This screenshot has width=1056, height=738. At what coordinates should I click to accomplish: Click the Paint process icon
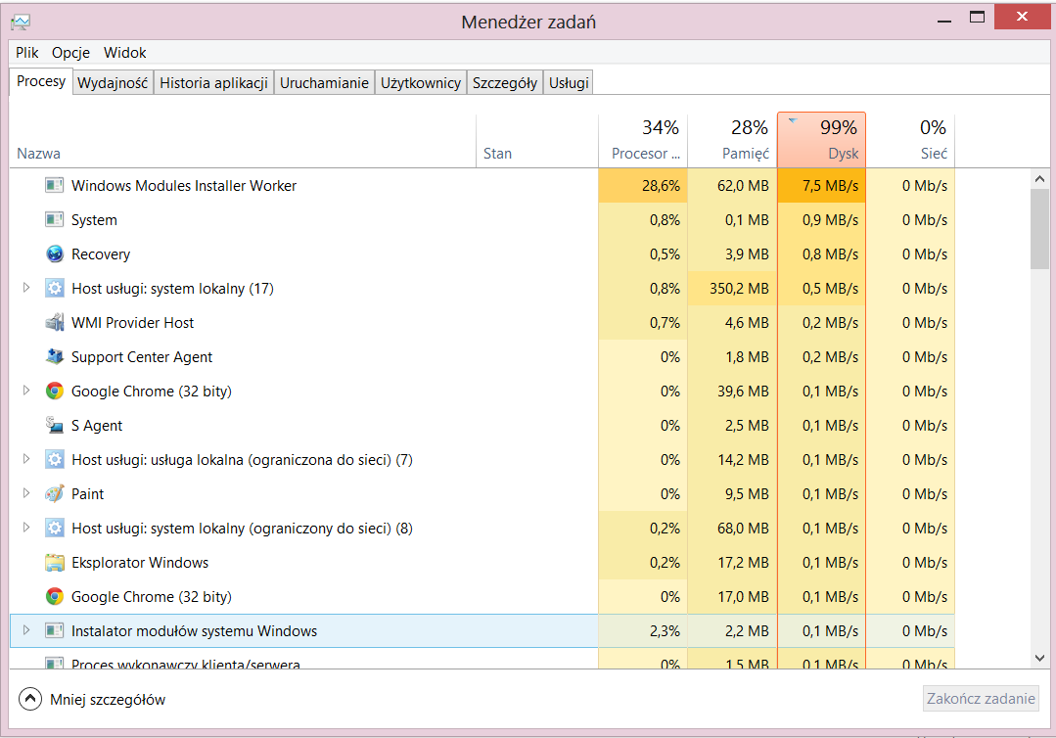click(x=55, y=494)
